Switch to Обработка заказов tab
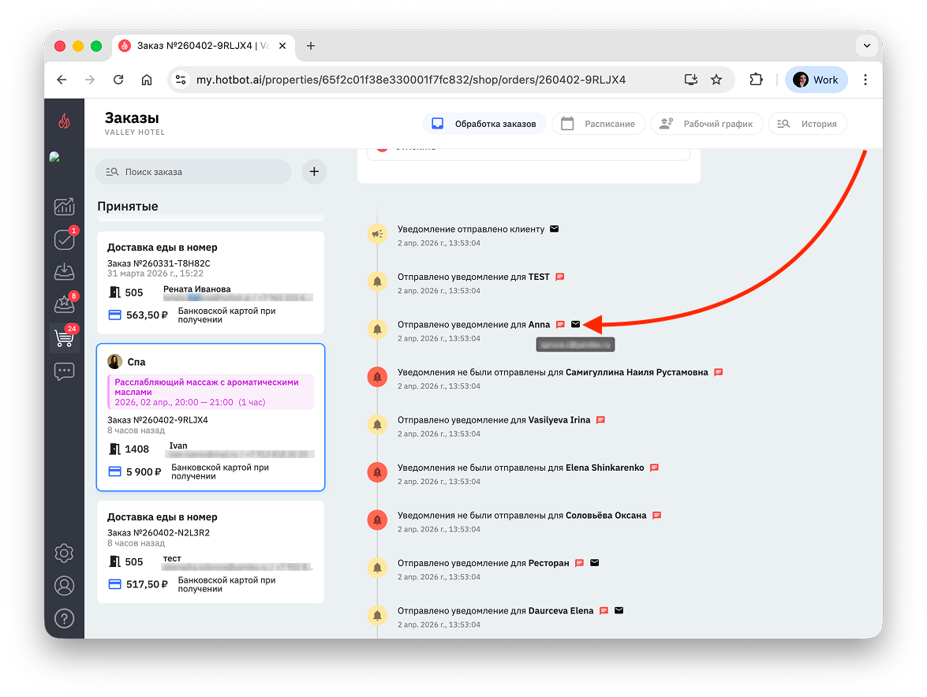 (484, 124)
